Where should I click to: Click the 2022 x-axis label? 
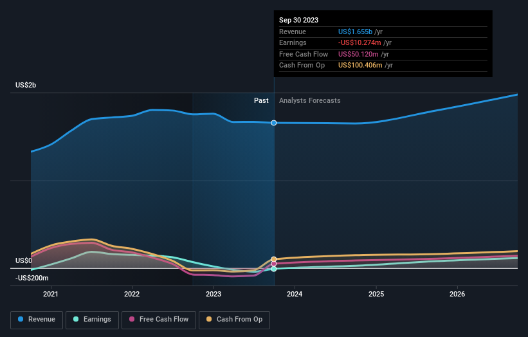[132, 295]
